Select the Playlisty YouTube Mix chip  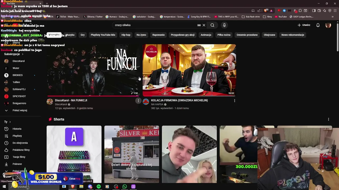coord(103,35)
